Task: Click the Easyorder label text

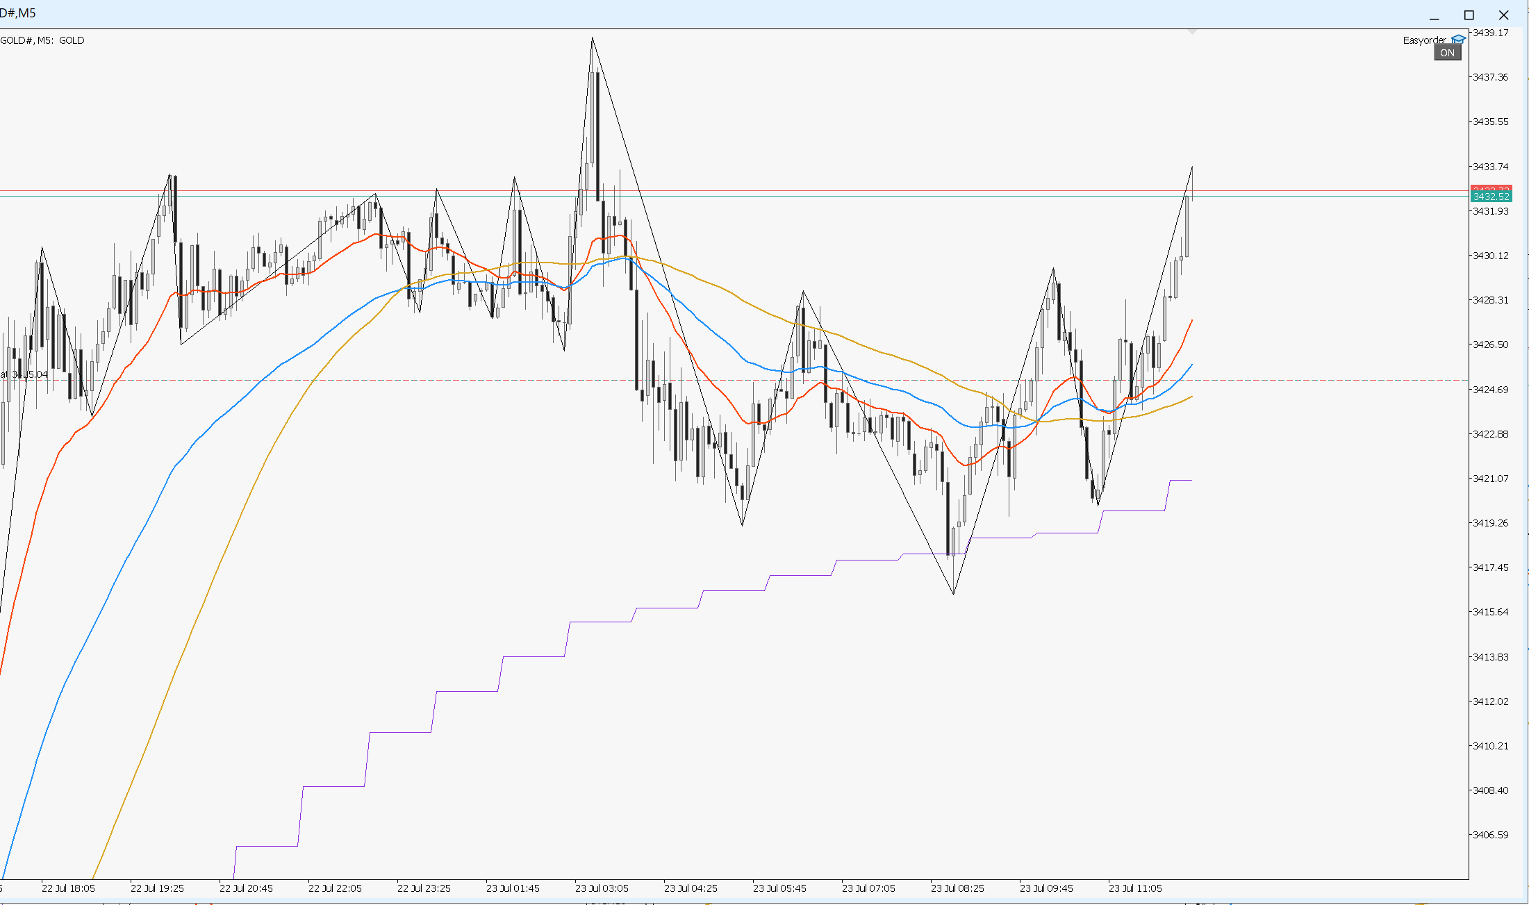Action: tap(1424, 40)
